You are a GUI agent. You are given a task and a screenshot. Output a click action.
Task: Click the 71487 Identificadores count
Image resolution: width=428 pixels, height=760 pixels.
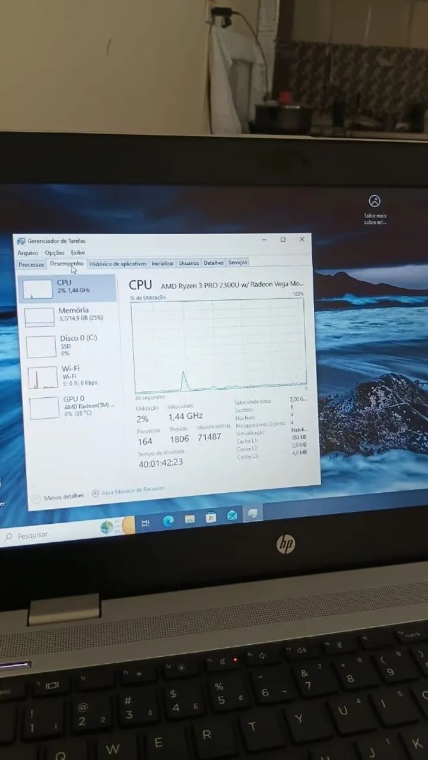(210, 436)
